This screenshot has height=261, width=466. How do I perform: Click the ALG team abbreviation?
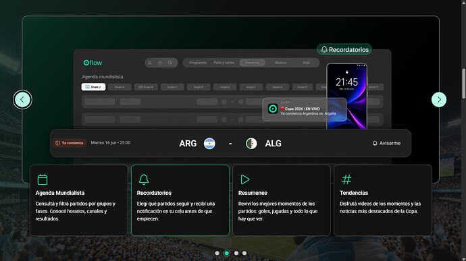tap(273, 144)
